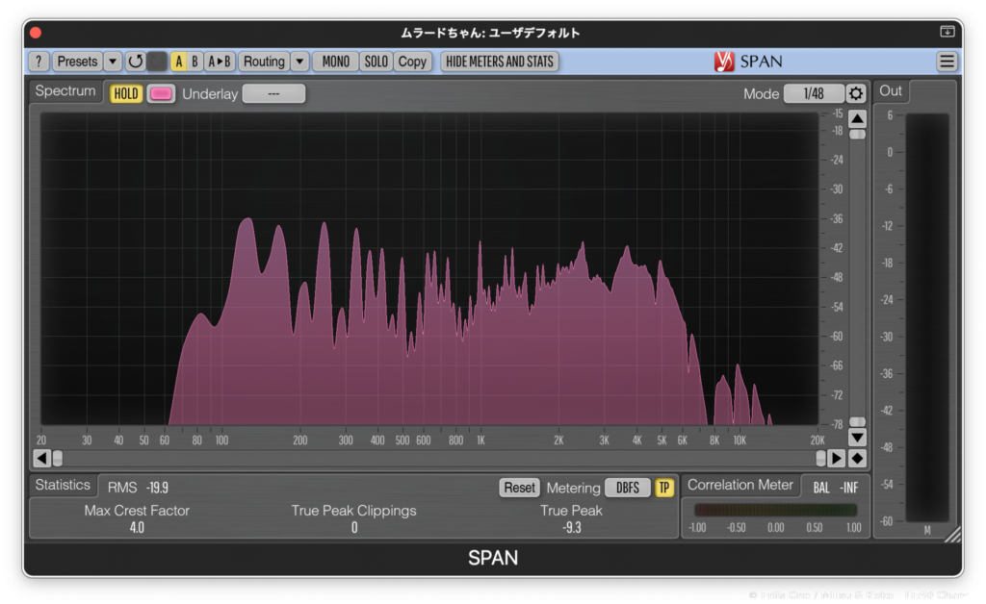The image size is (986, 604).
Task: Expand the Presets dropdown arrow
Action: coord(113,62)
